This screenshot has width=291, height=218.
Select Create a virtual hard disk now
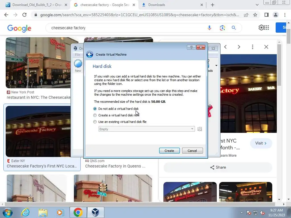tap(116, 115)
